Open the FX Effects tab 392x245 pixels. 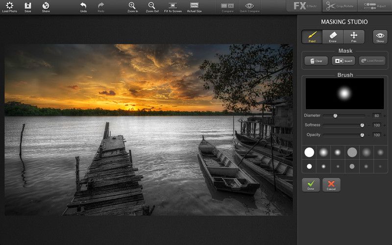[x=304, y=6]
